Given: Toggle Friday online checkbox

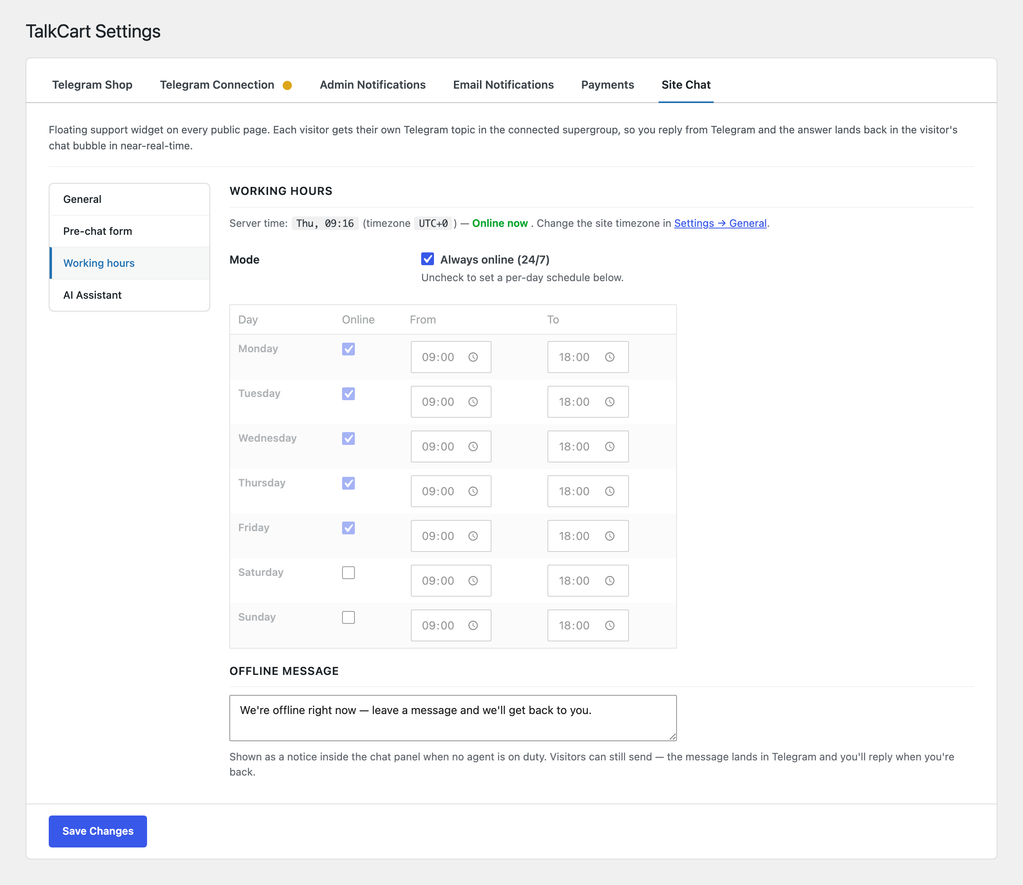Looking at the screenshot, I should (x=348, y=528).
